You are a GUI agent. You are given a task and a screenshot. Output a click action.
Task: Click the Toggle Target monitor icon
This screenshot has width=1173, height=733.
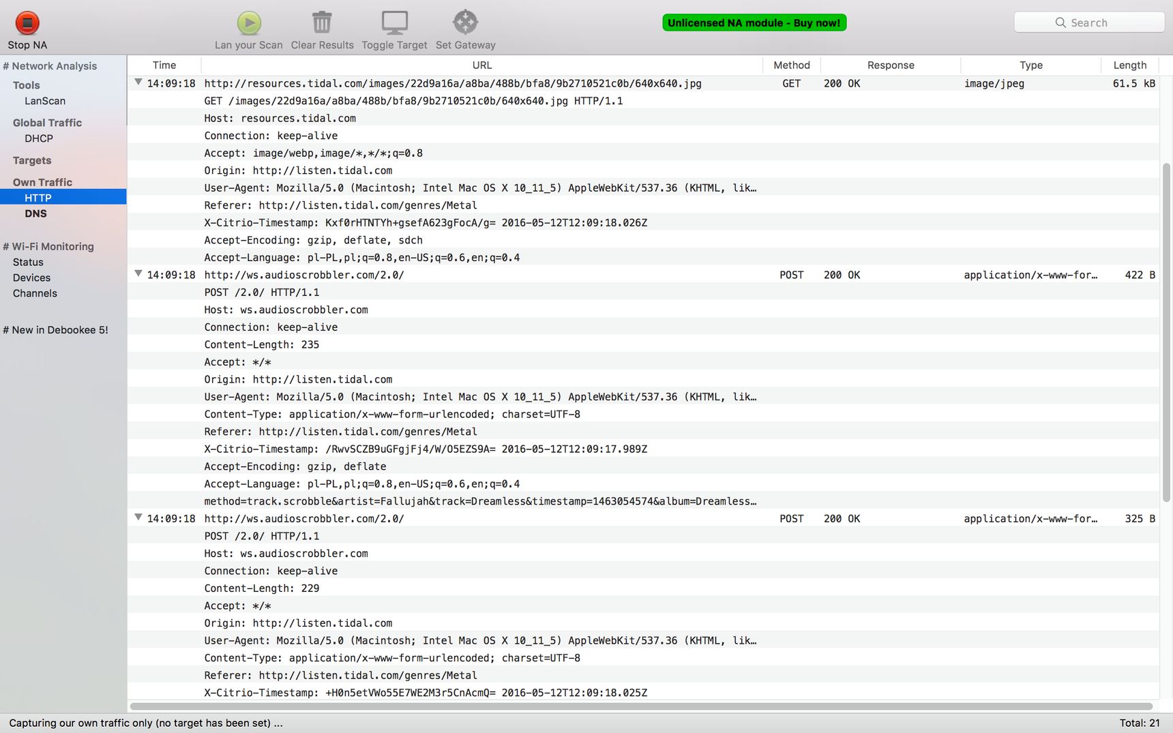[x=394, y=23]
